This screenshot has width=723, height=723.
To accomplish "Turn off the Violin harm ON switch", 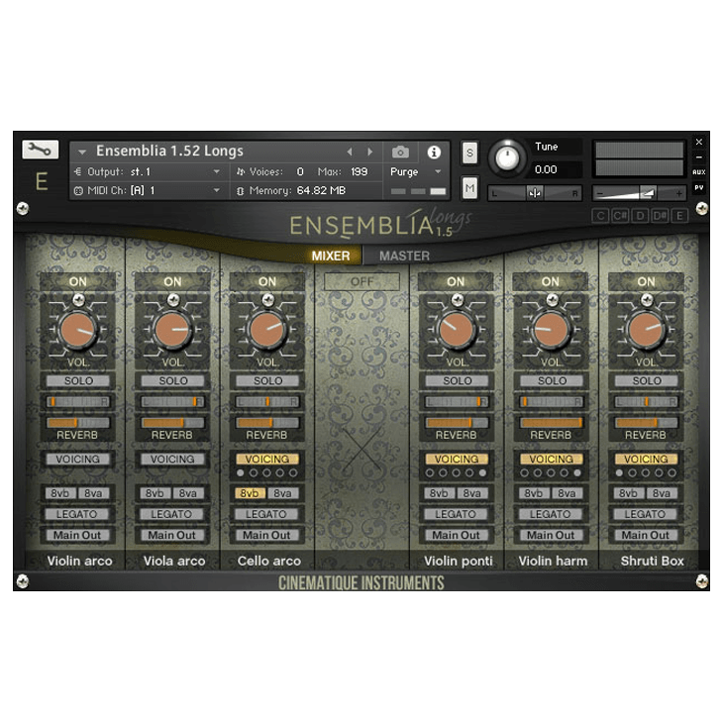I will click(x=551, y=281).
